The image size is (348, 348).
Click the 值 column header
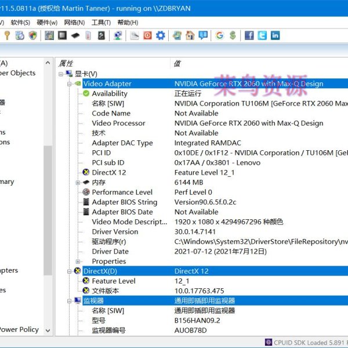[x=259, y=63]
